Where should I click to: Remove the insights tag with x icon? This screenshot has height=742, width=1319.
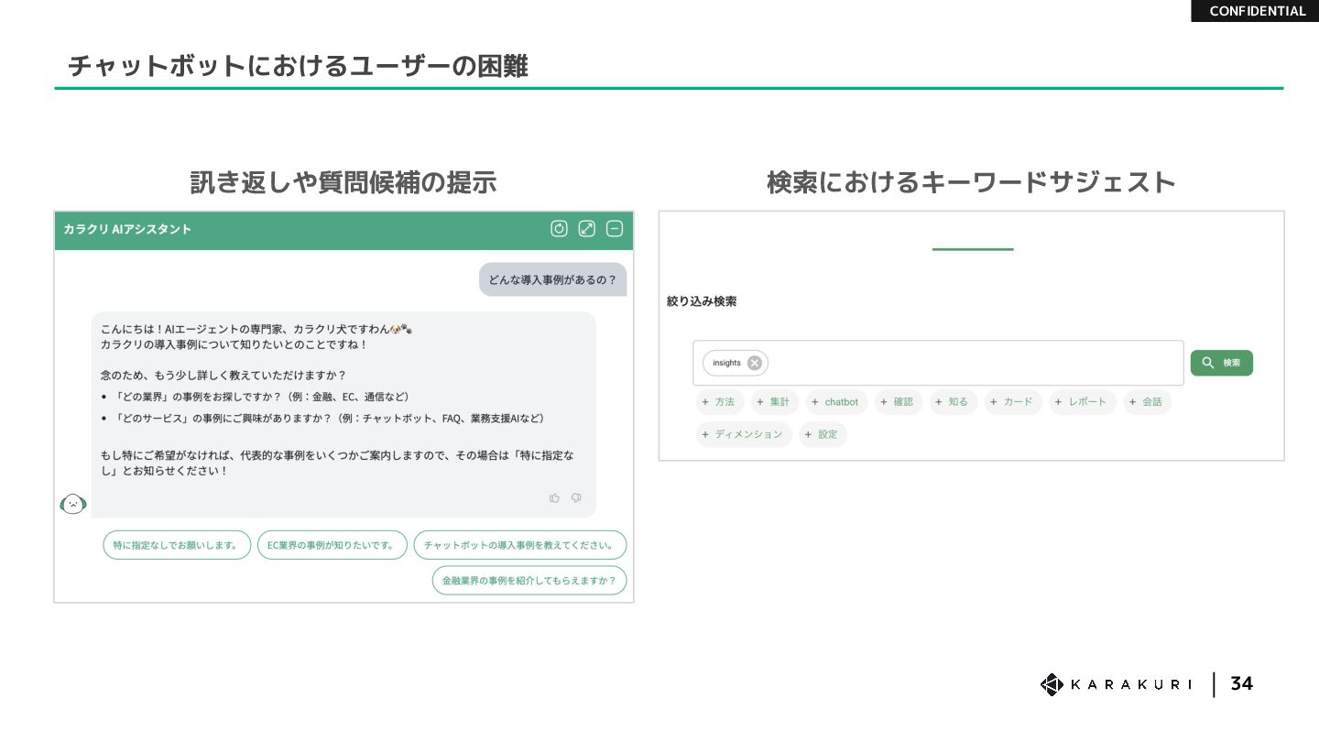tap(754, 363)
